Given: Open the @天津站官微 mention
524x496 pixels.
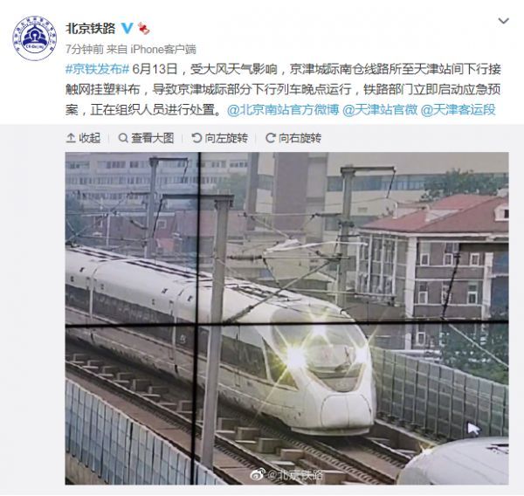Looking at the screenshot, I should pyautogui.click(x=380, y=110).
